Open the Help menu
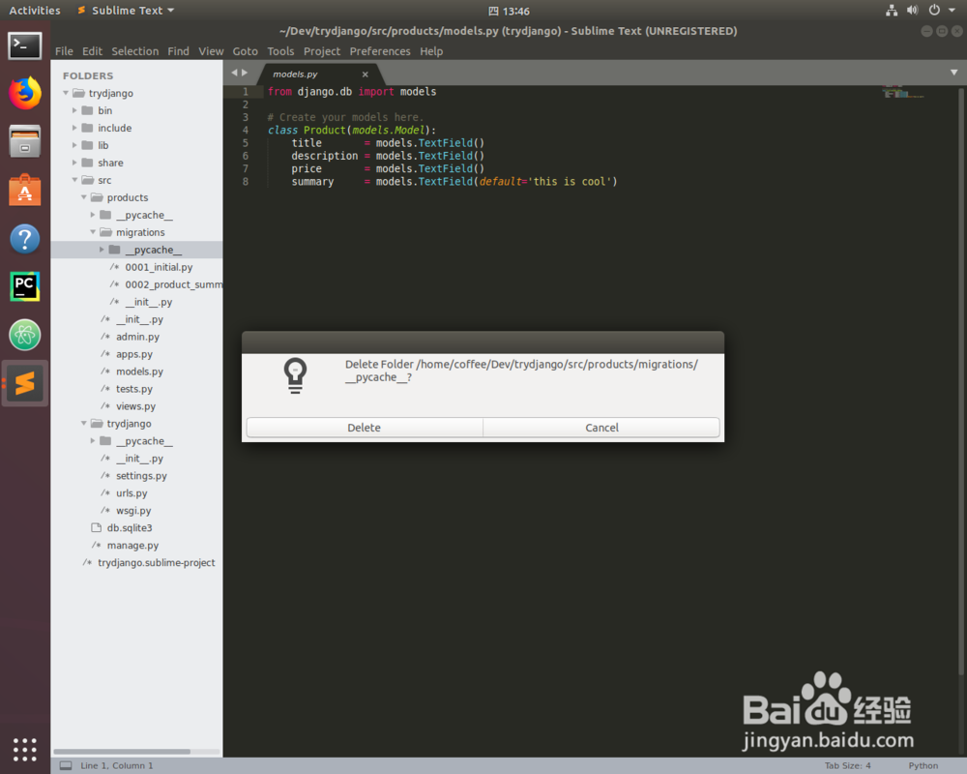Screen dimensions: 967x774 point(431,51)
